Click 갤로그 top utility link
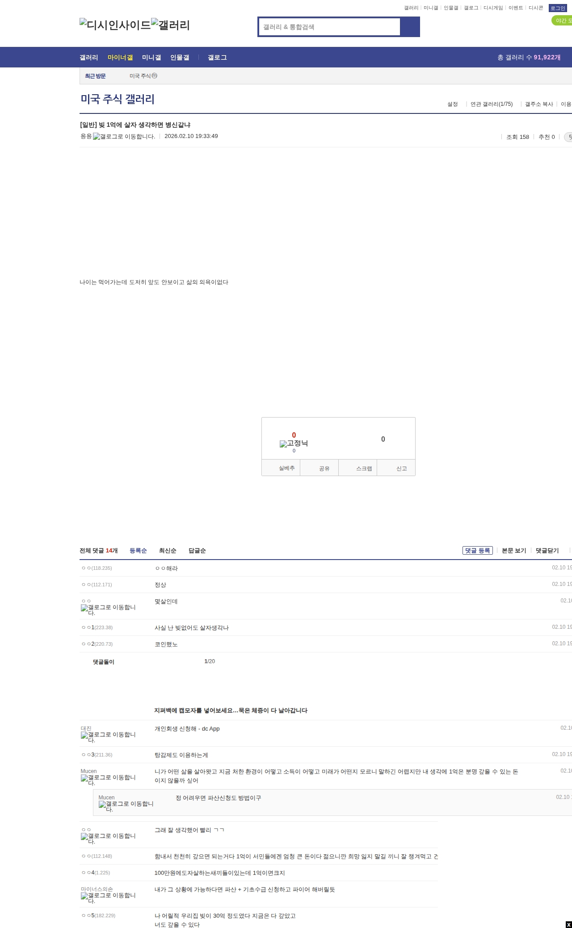This screenshot has width=572, height=928. (471, 8)
